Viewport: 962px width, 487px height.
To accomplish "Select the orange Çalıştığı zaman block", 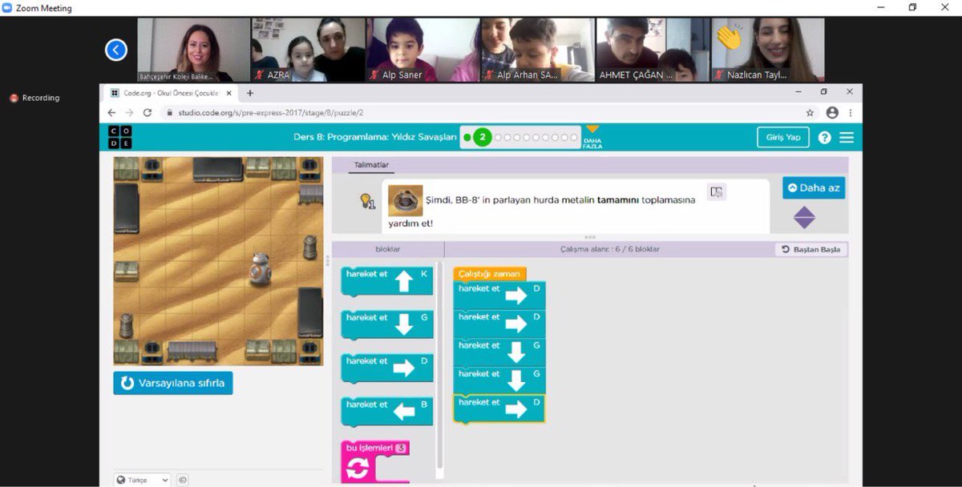I will coord(490,274).
